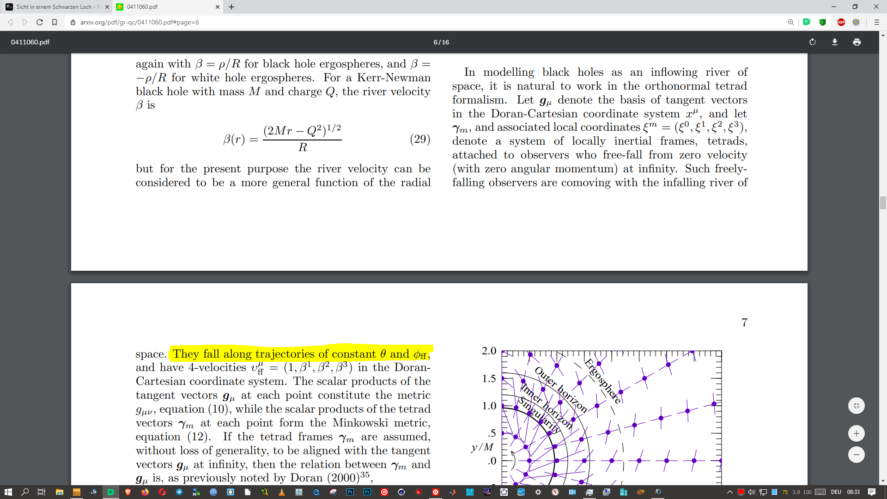Viewport: 887px width, 499px height.
Task: Rotate the PDF page clockwise
Action: pos(813,42)
